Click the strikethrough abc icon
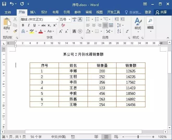The image size is (172, 140). click(x=44, y=25)
